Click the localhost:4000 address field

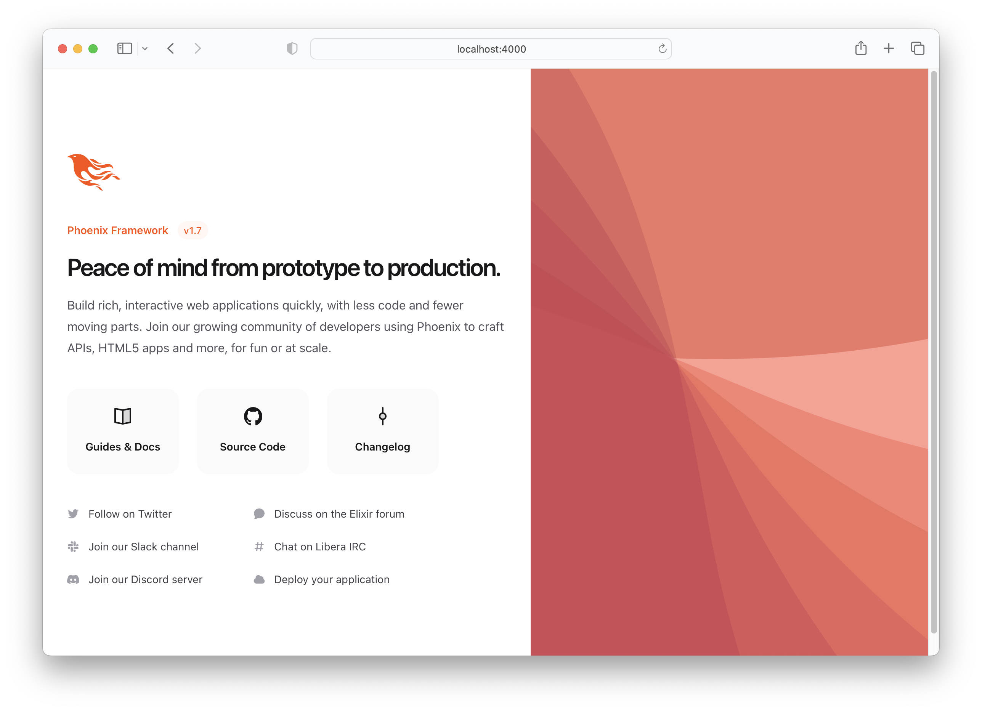[x=491, y=49]
